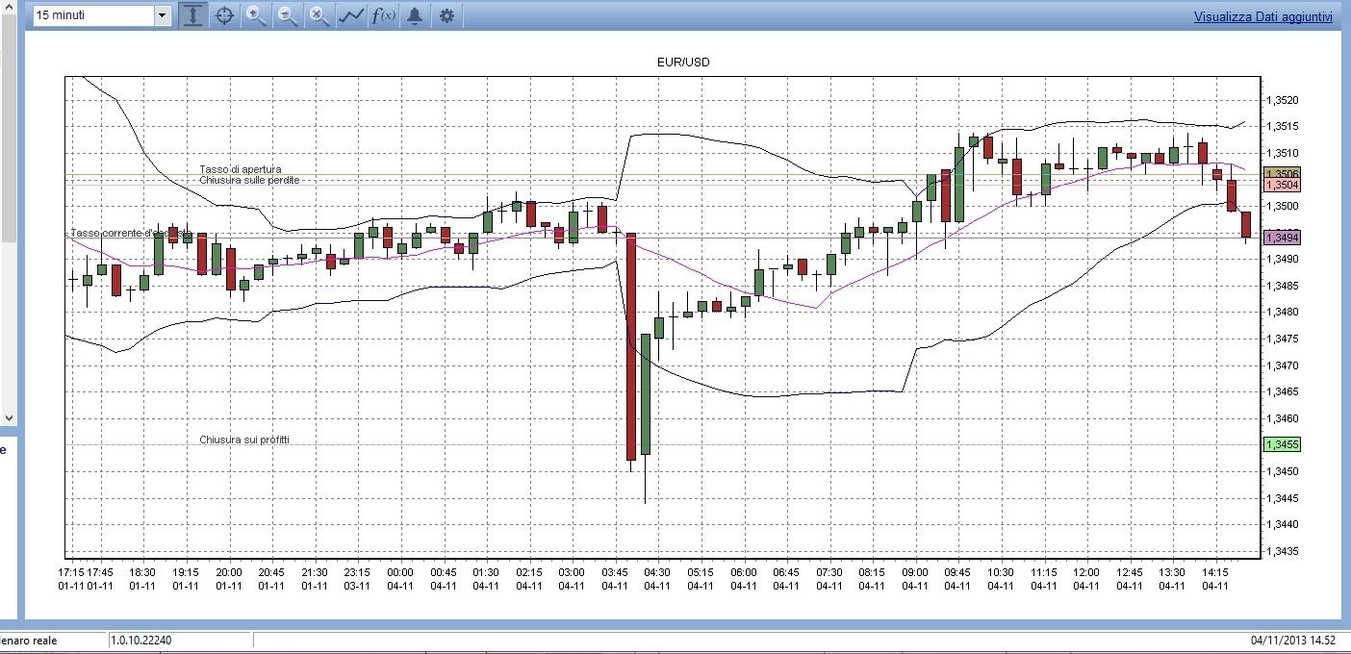
Task: Zoom out of the chart
Action: [287, 15]
